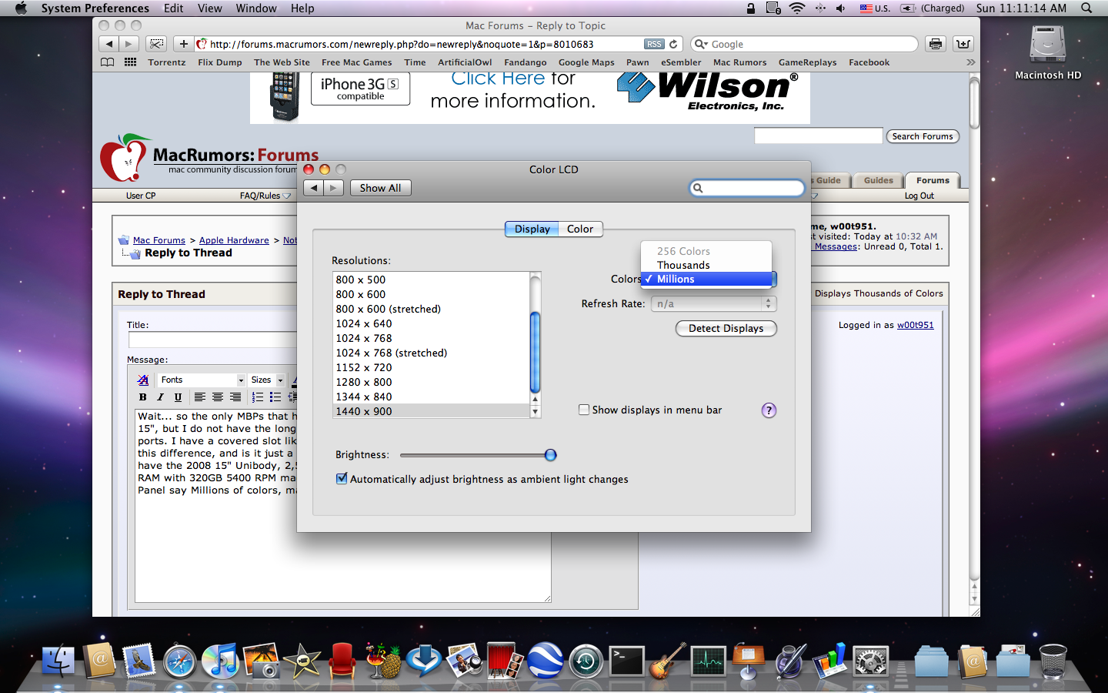Apply Underline formatting in the message editor

pos(178,397)
